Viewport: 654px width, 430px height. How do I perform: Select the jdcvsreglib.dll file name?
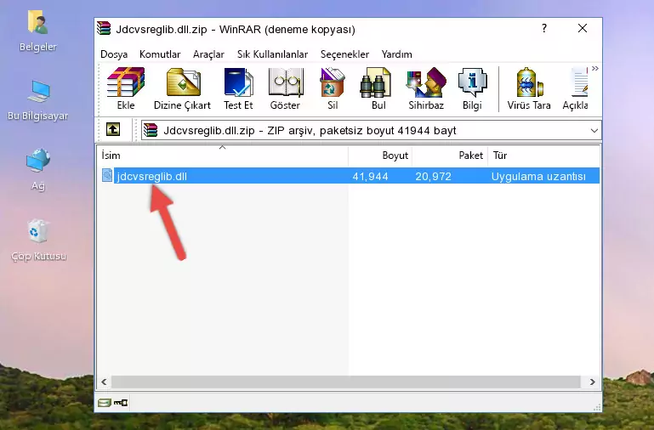coord(152,176)
